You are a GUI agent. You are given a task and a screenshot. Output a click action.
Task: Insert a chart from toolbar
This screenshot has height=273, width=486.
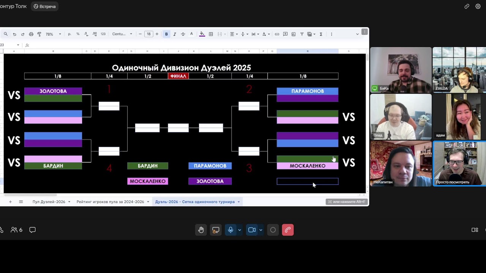pyautogui.click(x=293, y=34)
